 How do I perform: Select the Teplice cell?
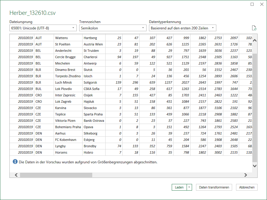68,114
